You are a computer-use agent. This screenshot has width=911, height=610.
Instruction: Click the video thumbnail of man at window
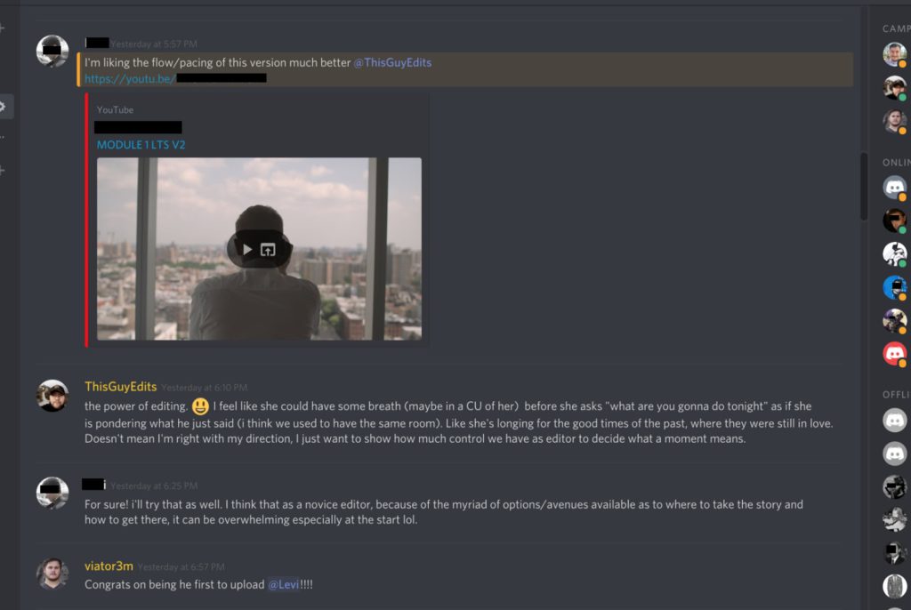(259, 249)
